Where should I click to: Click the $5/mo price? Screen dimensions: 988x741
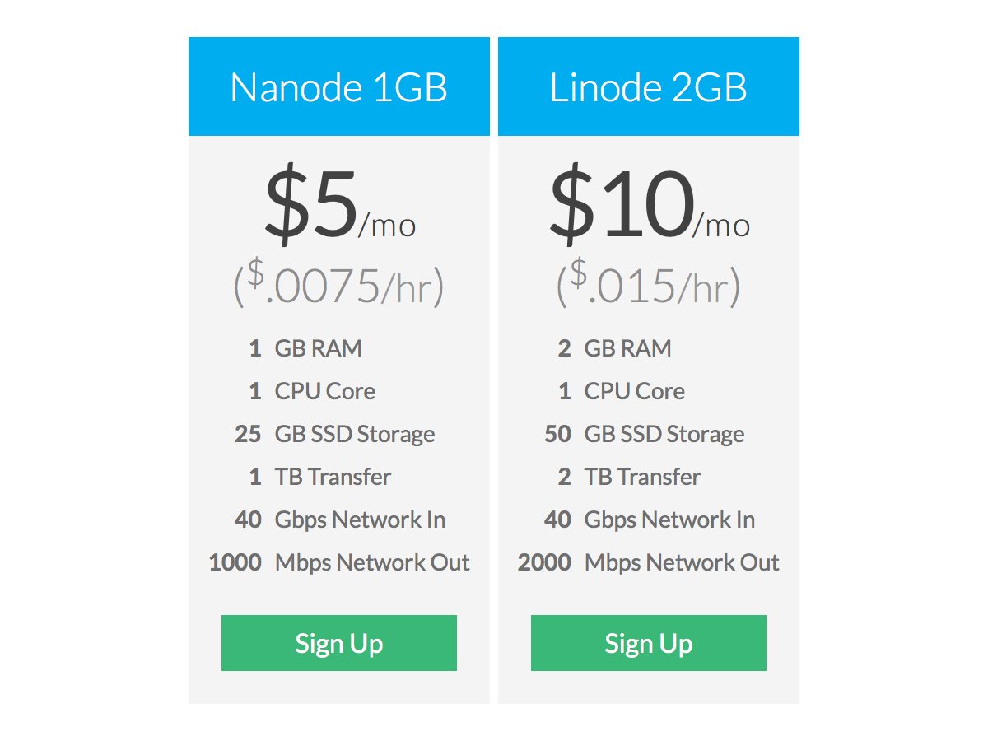click(x=339, y=207)
